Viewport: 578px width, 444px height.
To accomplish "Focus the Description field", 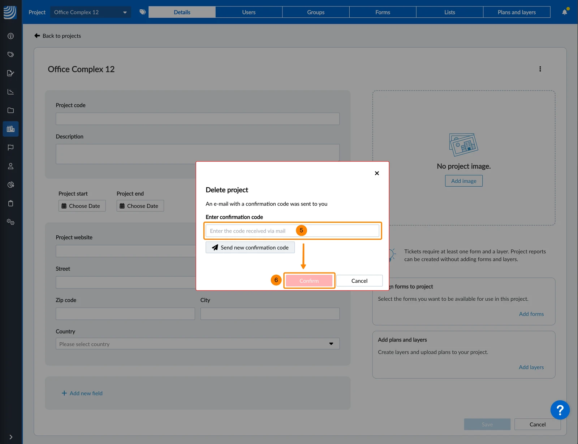I will point(198,154).
